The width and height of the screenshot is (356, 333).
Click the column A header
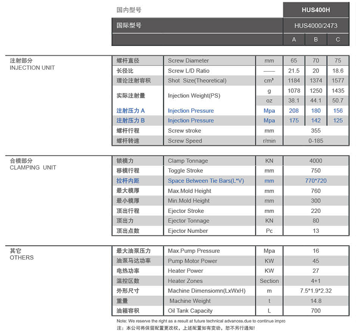pos(294,39)
